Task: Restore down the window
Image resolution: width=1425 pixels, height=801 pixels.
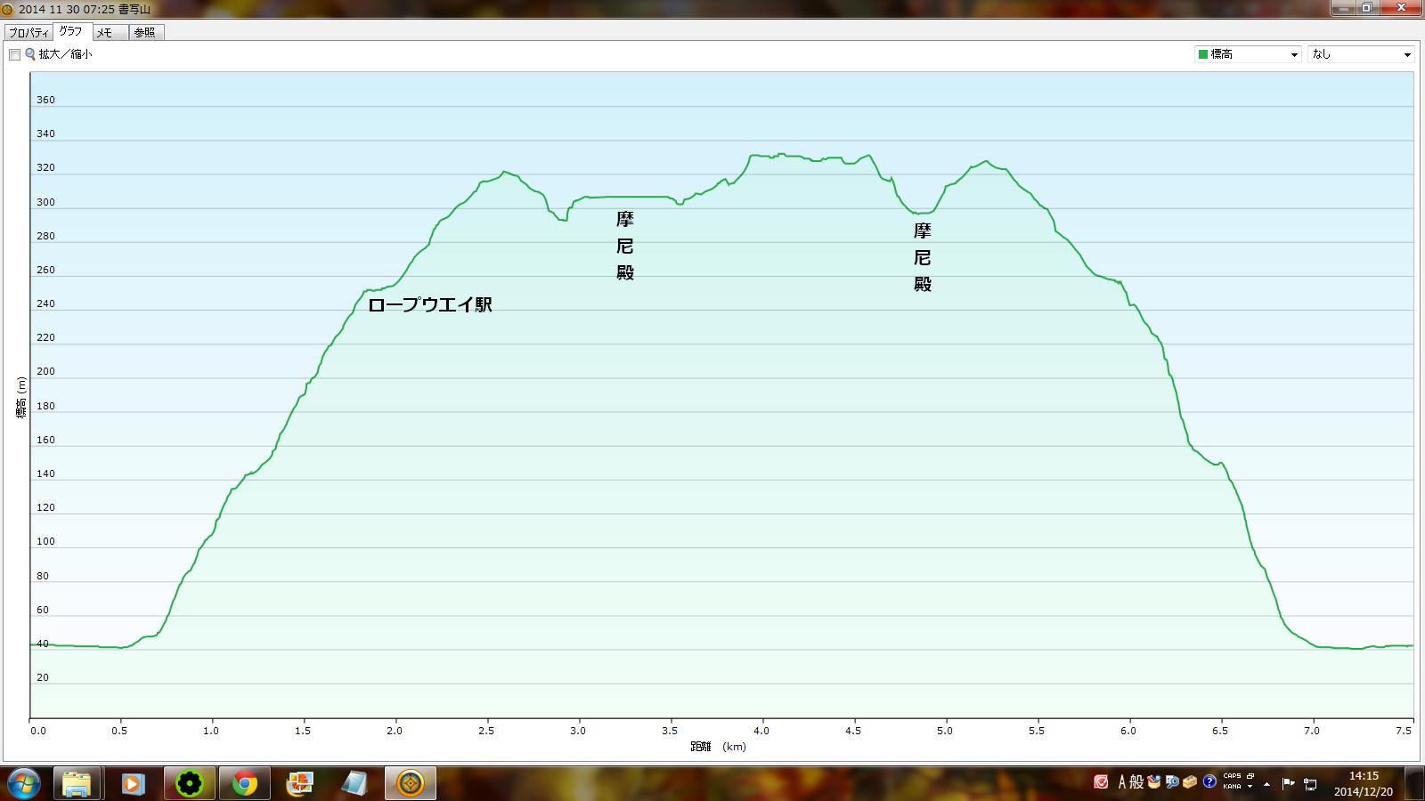Action: [1367, 8]
